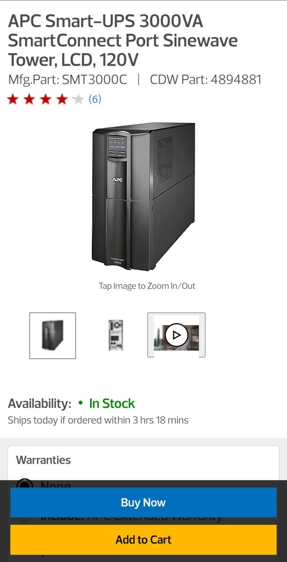Open the (6) reviews count link

pos(95,99)
